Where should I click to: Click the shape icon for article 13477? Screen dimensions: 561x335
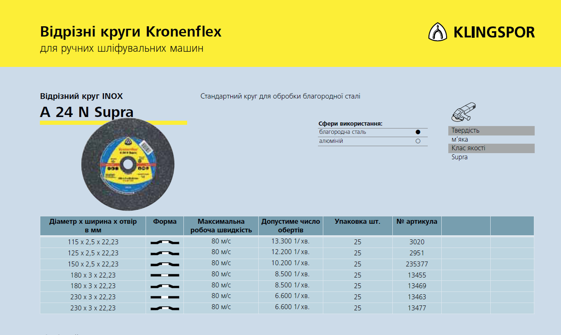(x=165, y=308)
